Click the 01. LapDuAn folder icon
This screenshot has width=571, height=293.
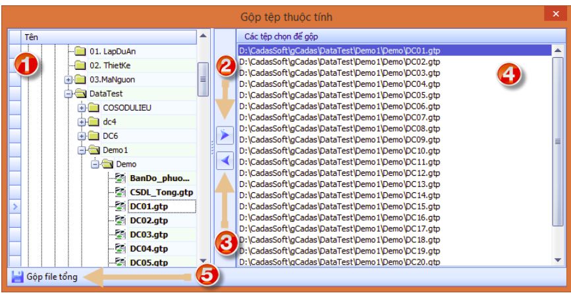click(81, 50)
